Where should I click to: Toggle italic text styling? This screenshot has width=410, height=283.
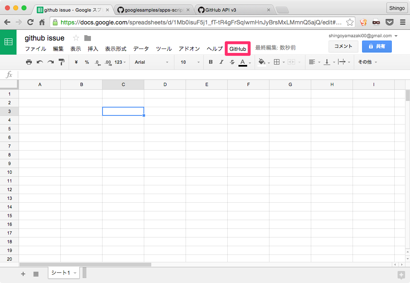[222, 62]
